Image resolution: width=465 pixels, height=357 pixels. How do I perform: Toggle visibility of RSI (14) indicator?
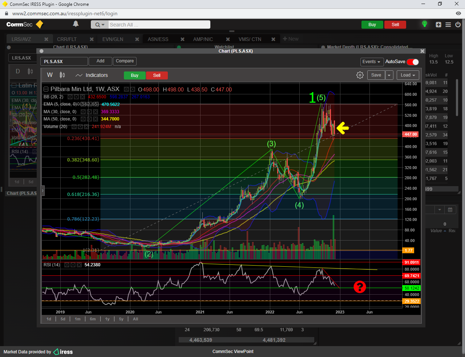[67, 265]
